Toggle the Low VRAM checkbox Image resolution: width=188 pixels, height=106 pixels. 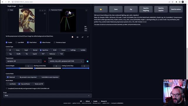point(16,42)
